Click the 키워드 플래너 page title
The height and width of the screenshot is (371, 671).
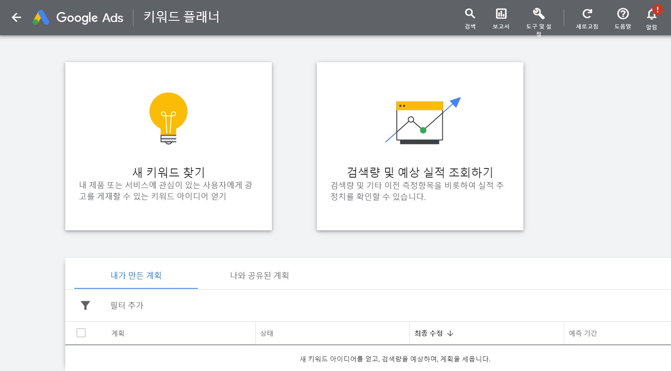tap(181, 17)
